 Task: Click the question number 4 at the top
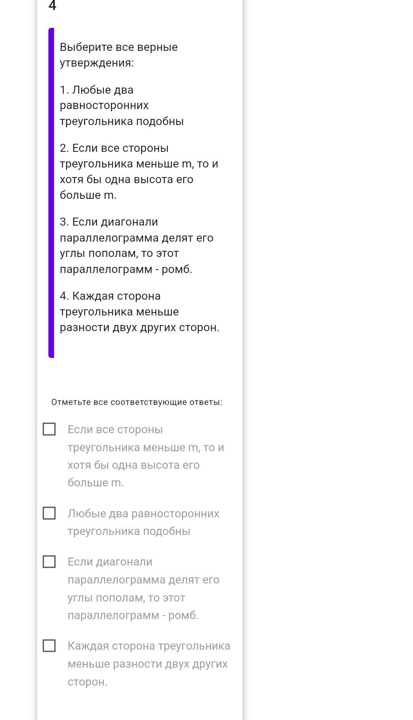(52, 6)
